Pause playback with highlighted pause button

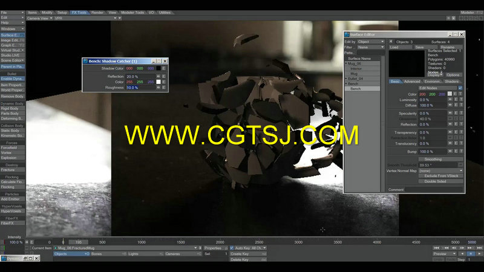(x=471, y=254)
